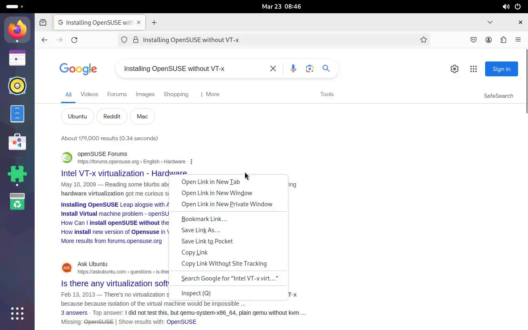Open the system power menu
The image size is (528, 330).
(518, 7)
